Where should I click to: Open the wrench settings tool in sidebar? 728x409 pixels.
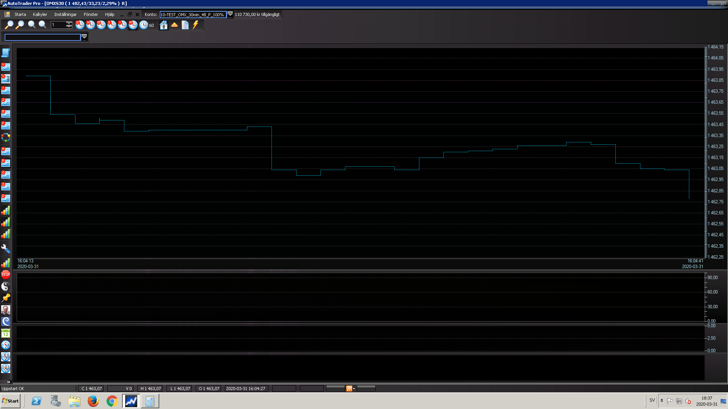pyautogui.click(x=6, y=249)
